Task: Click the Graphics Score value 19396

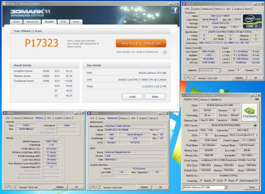Action: point(46,71)
